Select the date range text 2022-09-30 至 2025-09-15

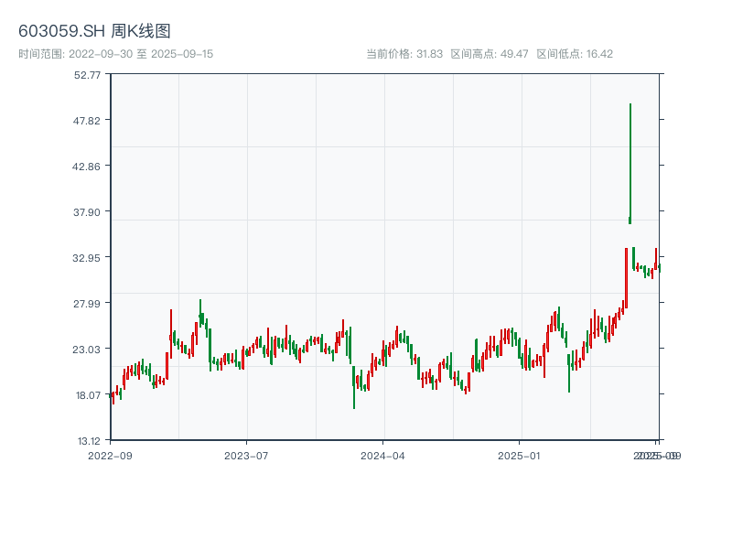tap(141, 54)
